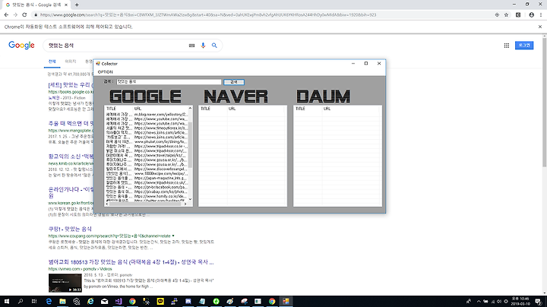Open KakaoTalk from taskbar
547x307 pixels.
(x=160, y=302)
